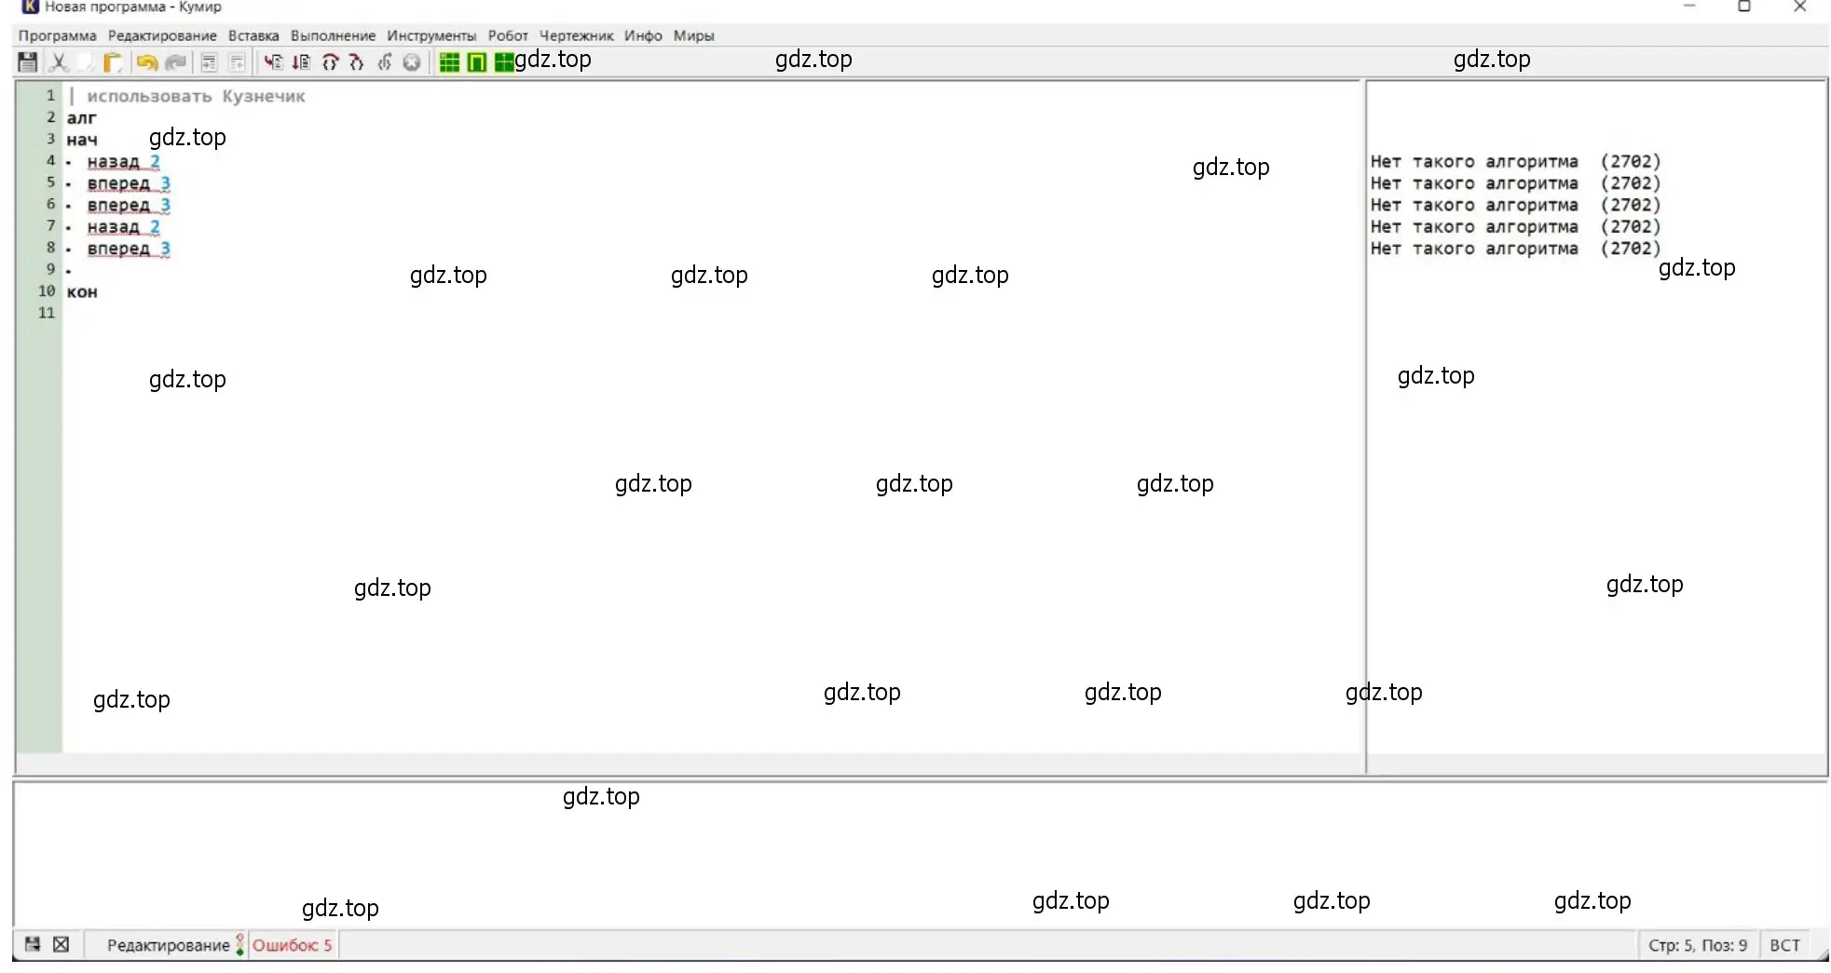This screenshot has width=1831, height=973.
Task: Run the program with the red curved-arrow document icon
Action: [273, 62]
